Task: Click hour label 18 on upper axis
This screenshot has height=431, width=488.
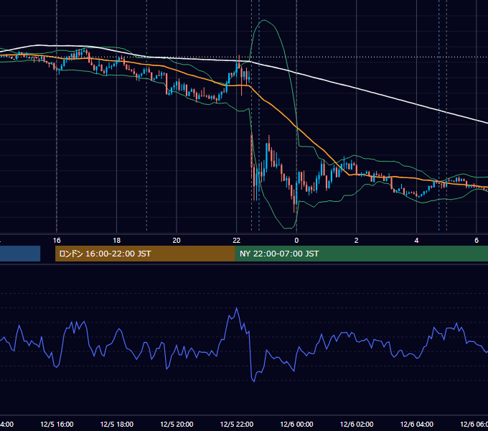Action: point(117,240)
